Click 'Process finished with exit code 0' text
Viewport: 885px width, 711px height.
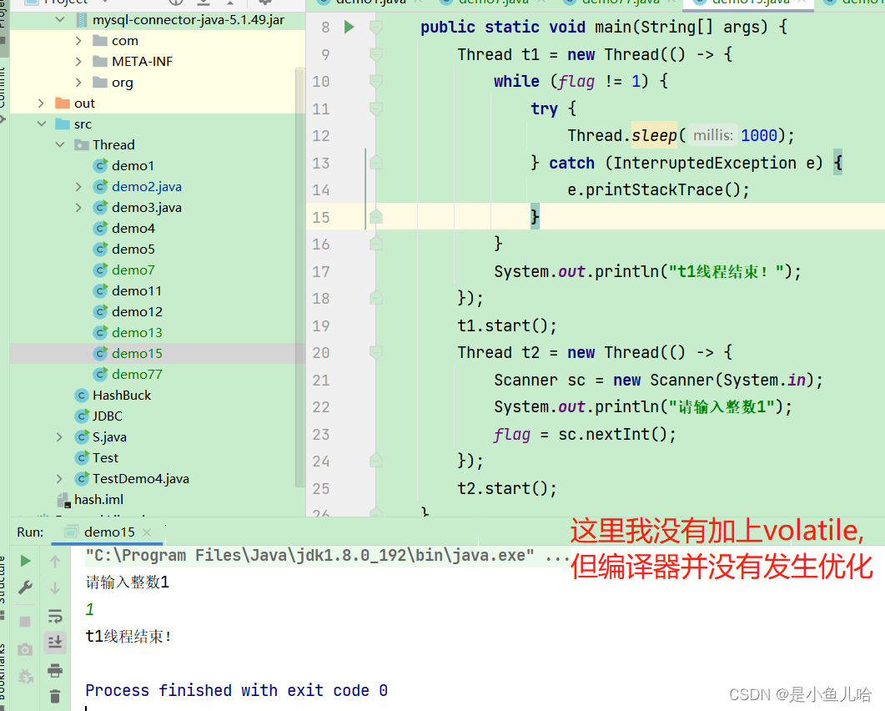237,691
